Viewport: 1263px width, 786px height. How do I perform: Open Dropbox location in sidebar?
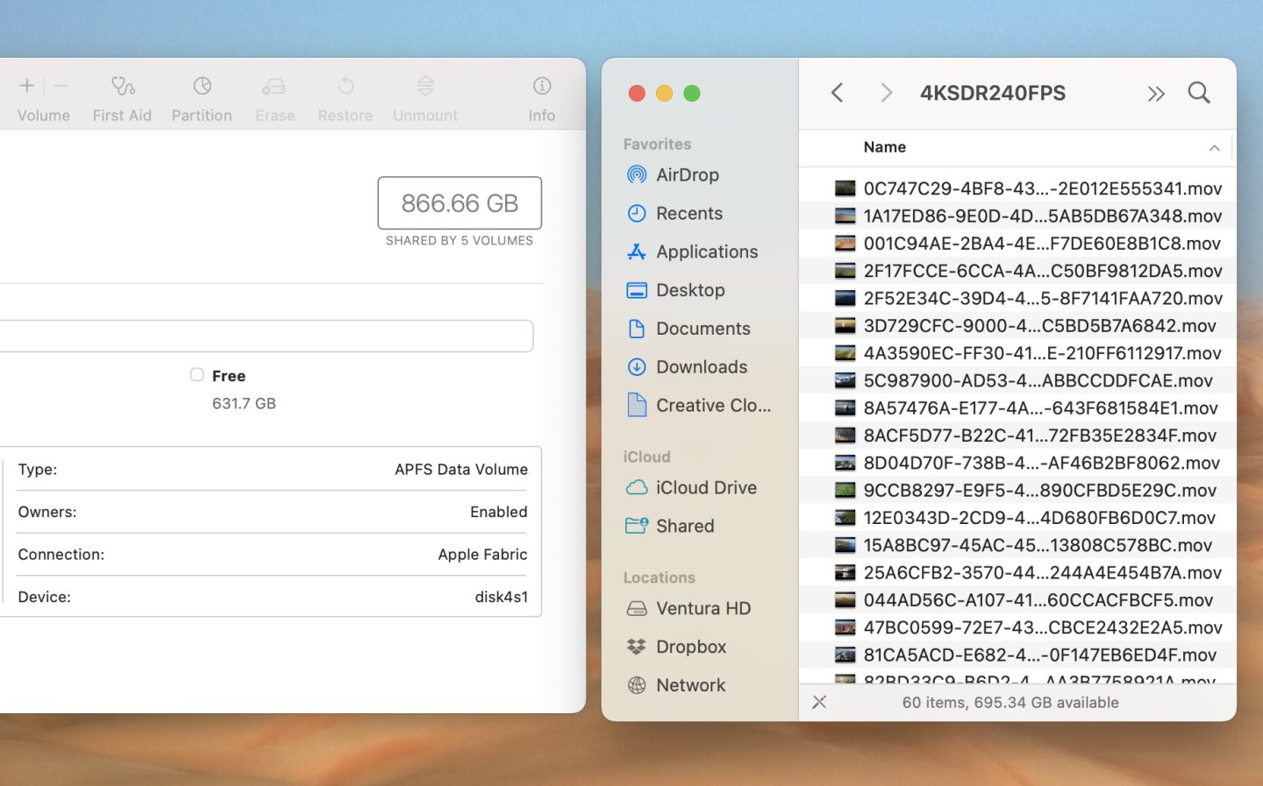690,647
